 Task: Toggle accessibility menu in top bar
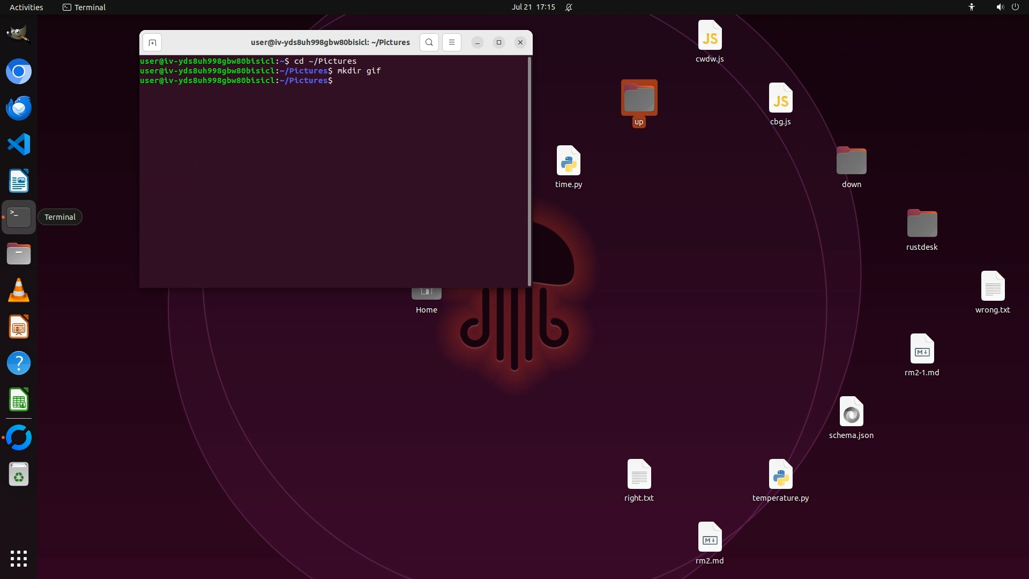point(971,7)
